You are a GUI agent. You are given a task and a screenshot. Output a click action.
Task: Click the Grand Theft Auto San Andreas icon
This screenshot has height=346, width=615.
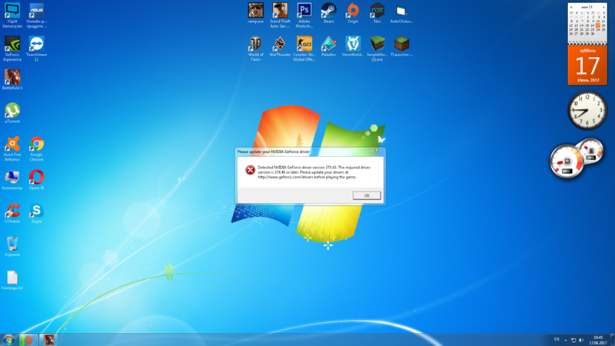click(280, 15)
